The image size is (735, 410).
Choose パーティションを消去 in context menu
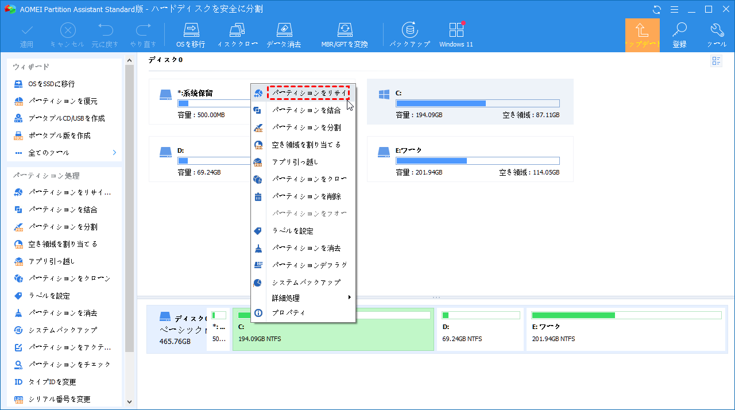pyautogui.click(x=303, y=248)
